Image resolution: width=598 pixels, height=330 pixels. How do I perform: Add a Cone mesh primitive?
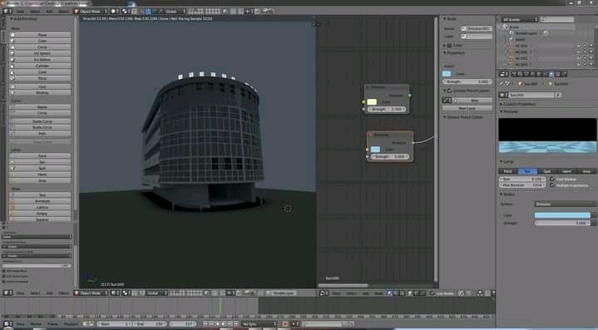click(x=40, y=71)
